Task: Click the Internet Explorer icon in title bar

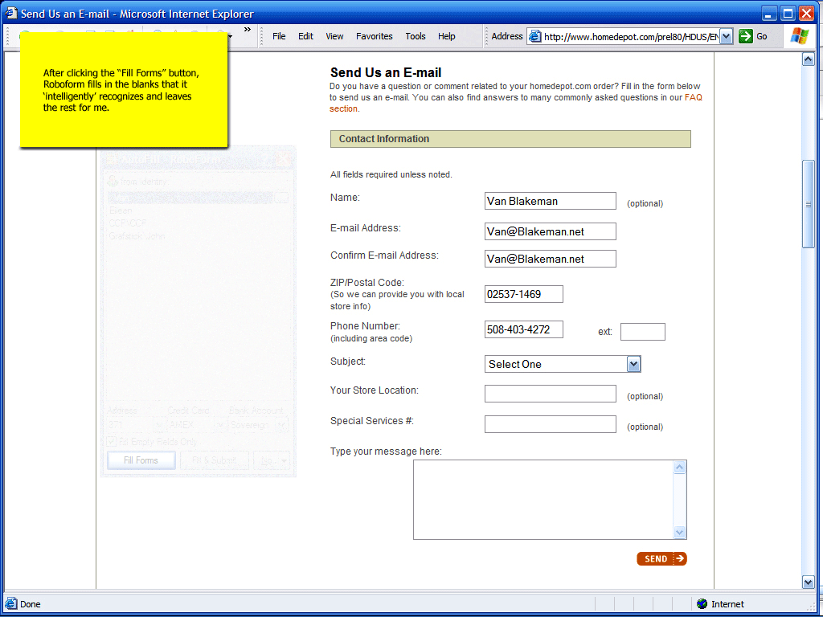Action: point(11,13)
